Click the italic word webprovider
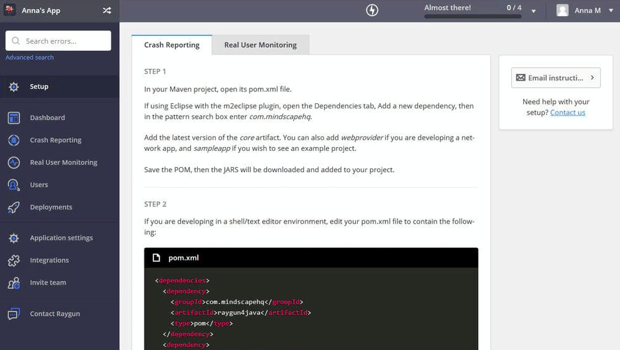The image size is (620, 350). click(362, 138)
